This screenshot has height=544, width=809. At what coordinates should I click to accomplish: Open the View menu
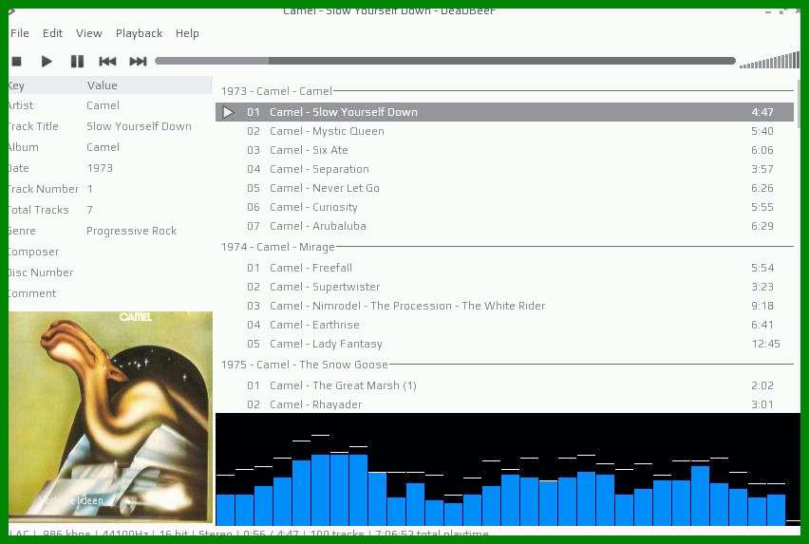point(88,33)
